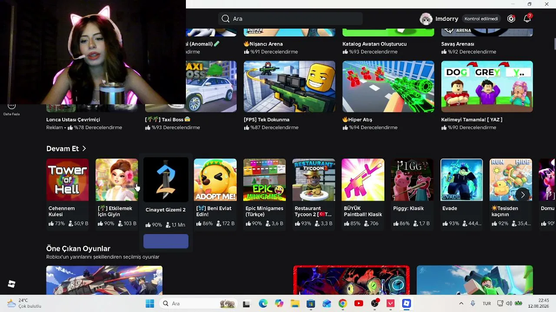Click the like icon under Cinayet Gizemi 2
The width and height of the screenshot is (556, 312).
click(x=149, y=225)
